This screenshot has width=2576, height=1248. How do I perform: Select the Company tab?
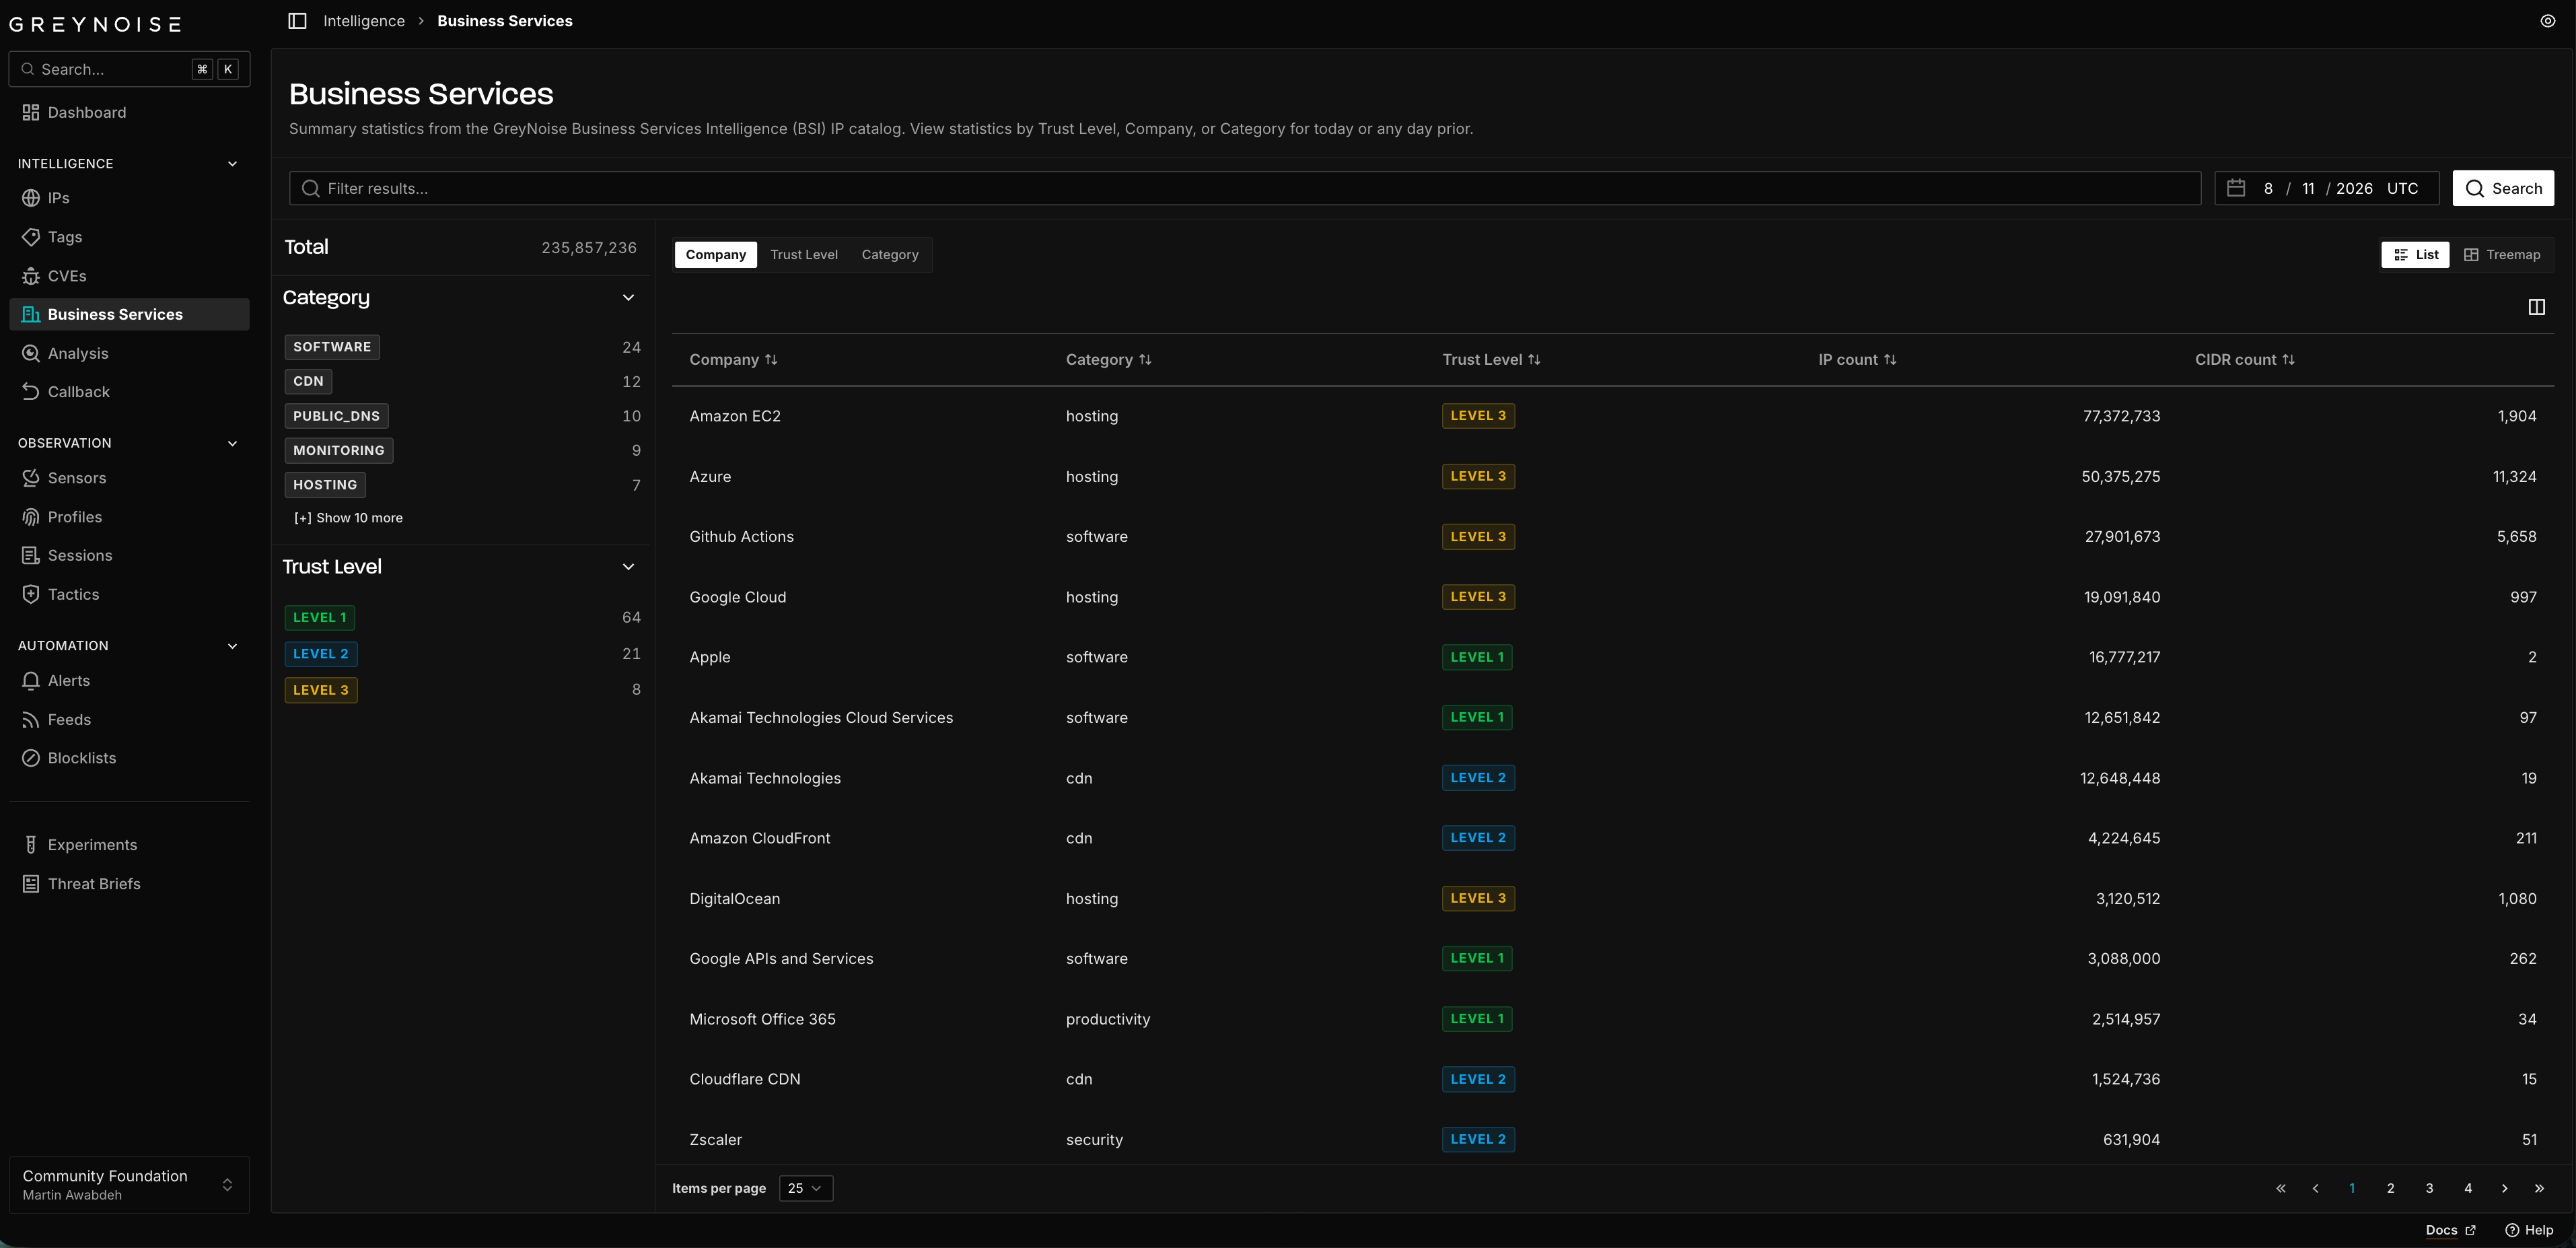716,255
